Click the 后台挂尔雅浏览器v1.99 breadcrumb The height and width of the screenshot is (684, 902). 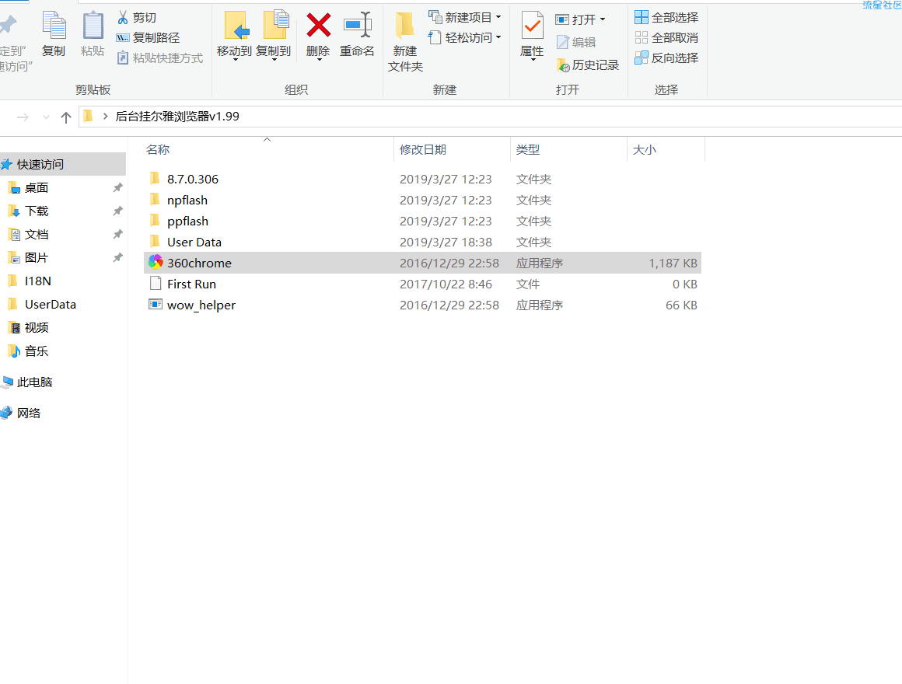177,116
